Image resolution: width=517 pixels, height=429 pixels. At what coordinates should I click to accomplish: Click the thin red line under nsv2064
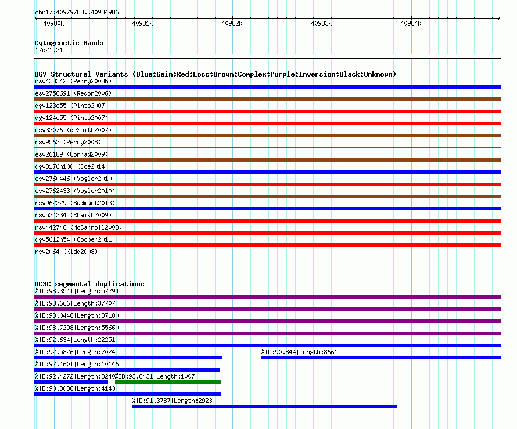(x=267, y=257)
